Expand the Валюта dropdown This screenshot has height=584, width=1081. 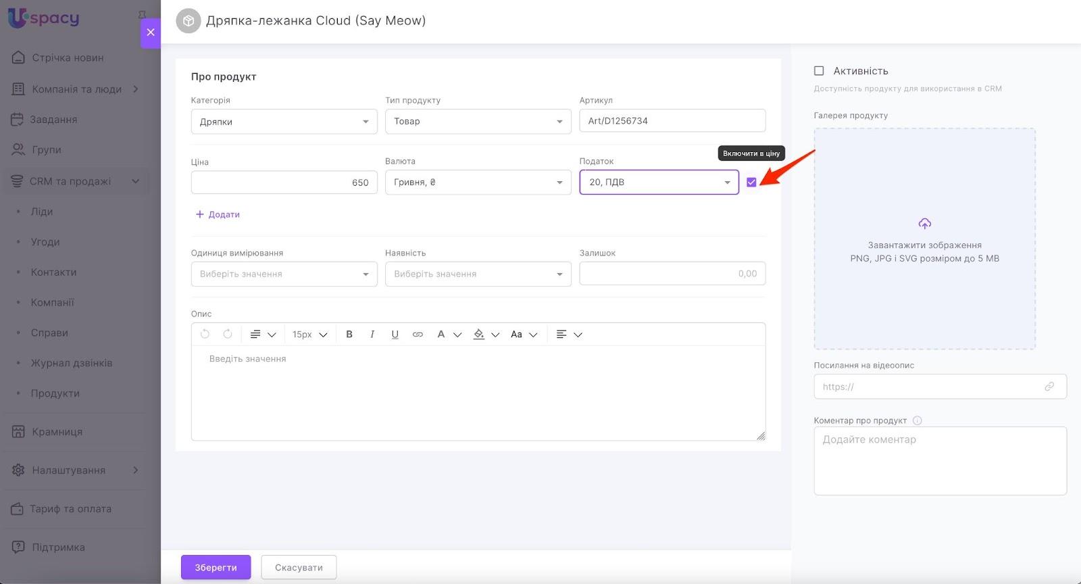(478, 182)
